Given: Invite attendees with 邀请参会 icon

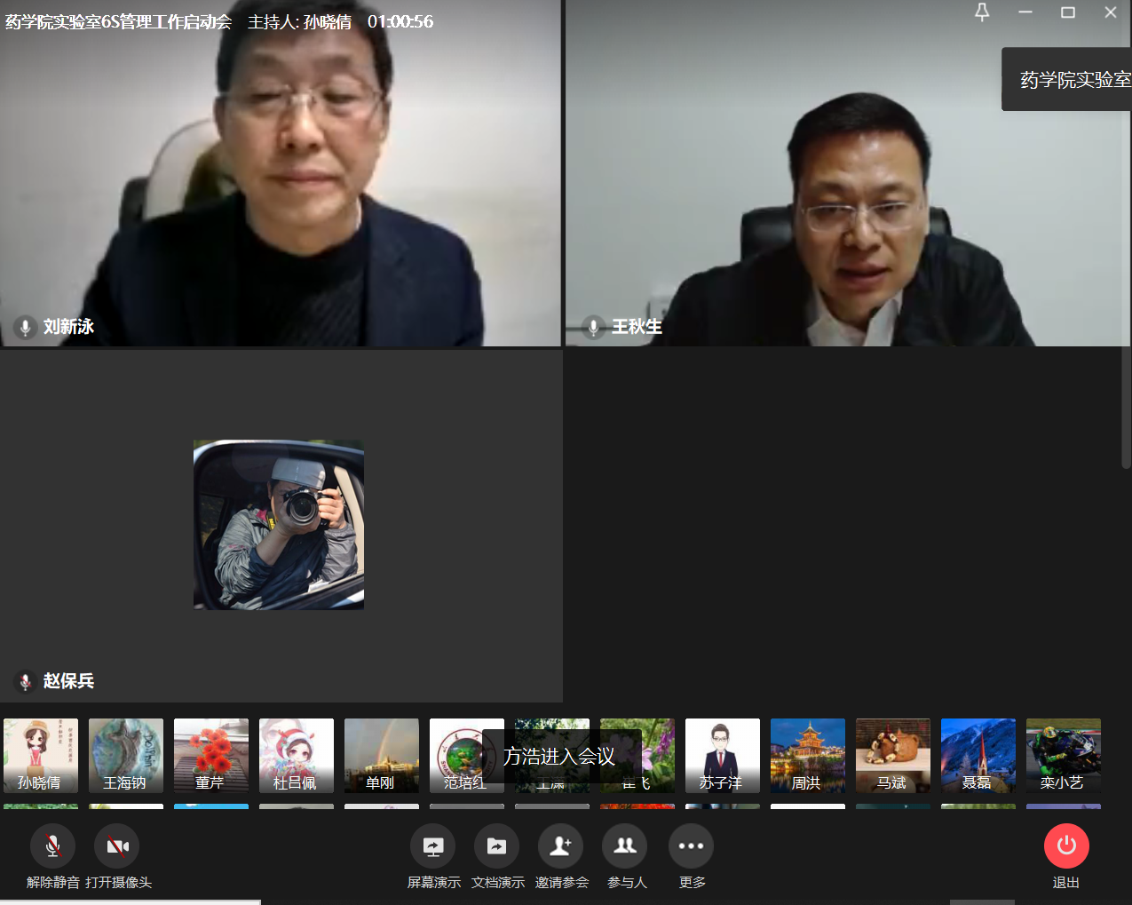Looking at the screenshot, I should pos(561,846).
